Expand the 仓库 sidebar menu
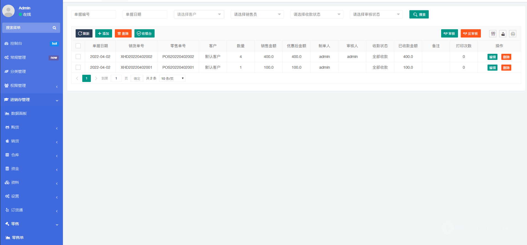The width and height of the screenshot is (527, 245). point(31,155)
